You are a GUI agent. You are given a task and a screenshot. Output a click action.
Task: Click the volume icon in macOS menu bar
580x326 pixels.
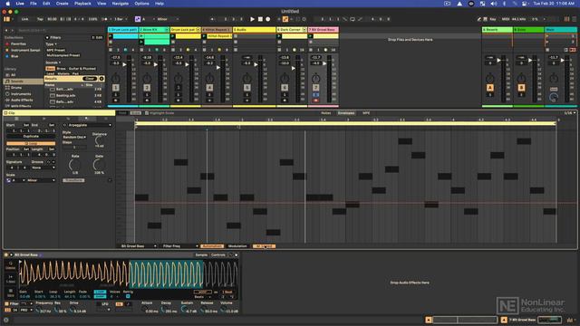point(493,4)
